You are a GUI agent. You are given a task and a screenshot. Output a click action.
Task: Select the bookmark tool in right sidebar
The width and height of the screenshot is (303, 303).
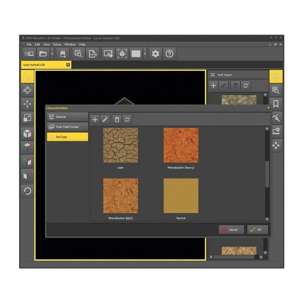(276, 104)
